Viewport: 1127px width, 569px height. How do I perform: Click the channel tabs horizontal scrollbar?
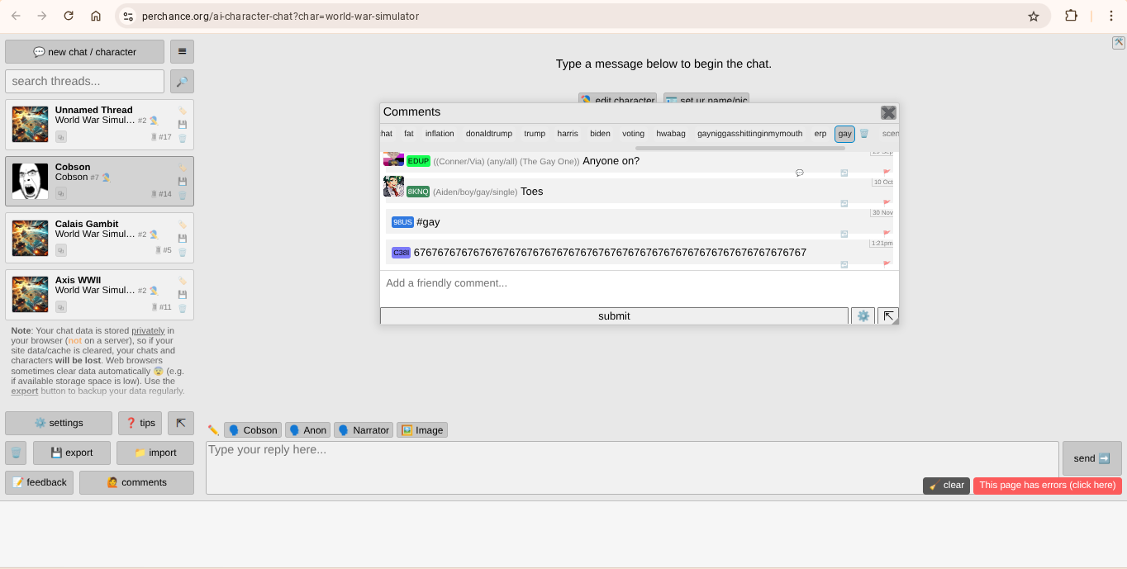(x=739, y=149)
